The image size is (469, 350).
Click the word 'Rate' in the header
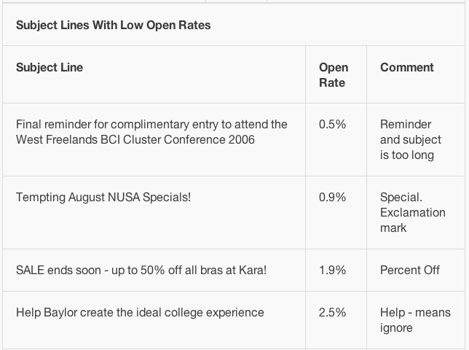[x=332, y=82]
